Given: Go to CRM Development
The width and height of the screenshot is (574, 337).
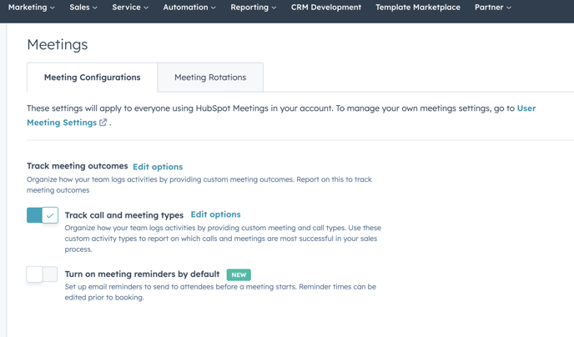Looking at the screenshot, I should (x=326, y=8).
